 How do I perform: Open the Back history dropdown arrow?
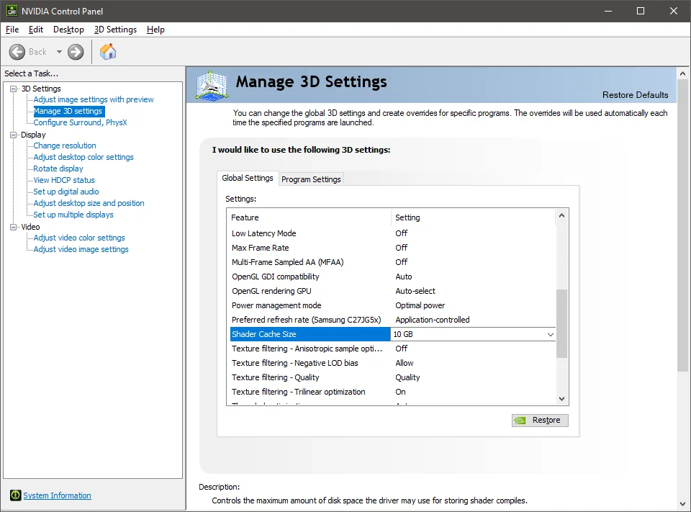pyautogui.click(x=59, y=52)
